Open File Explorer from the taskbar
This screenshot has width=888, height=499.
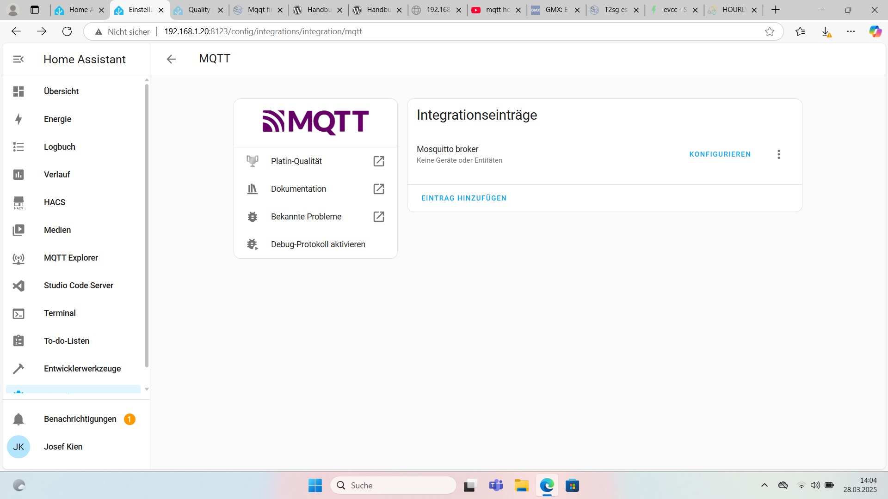click(521, 486)
